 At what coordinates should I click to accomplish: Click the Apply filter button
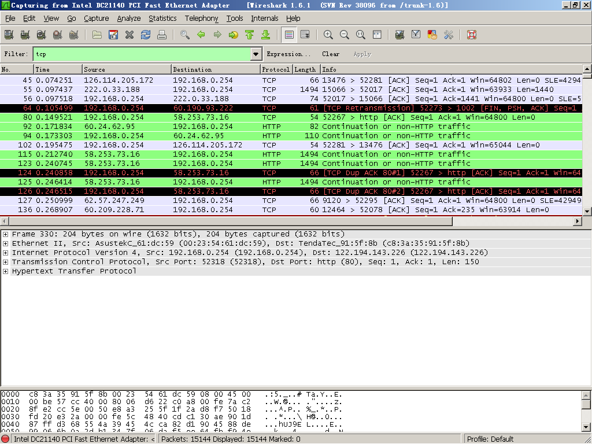[362, 54]
